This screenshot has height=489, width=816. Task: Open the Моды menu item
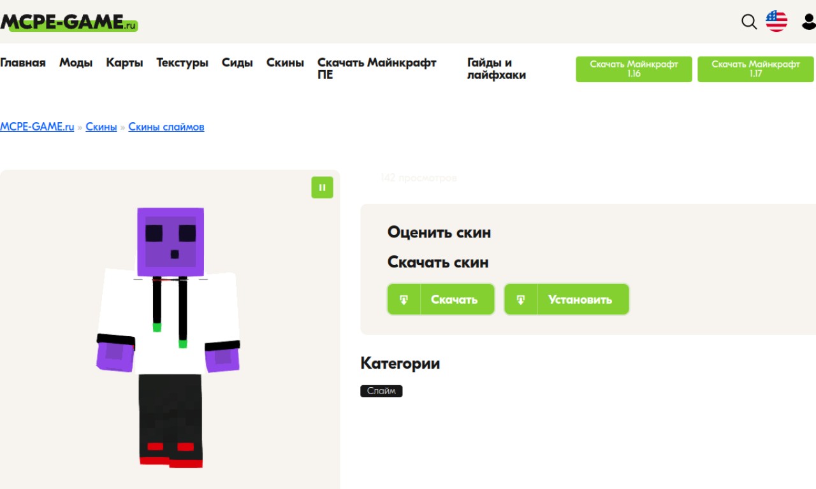coord(76,62)
